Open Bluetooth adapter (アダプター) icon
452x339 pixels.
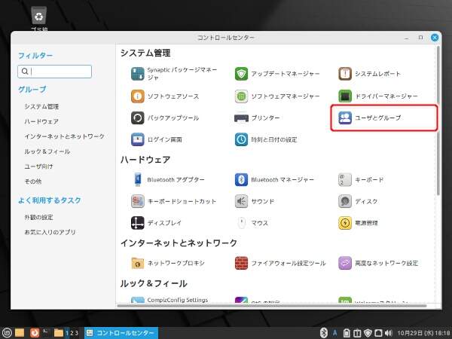[138, 179]
